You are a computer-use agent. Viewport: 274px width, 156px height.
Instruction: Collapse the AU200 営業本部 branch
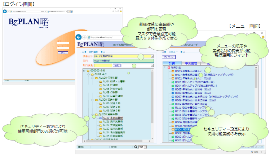click(92, 114)
